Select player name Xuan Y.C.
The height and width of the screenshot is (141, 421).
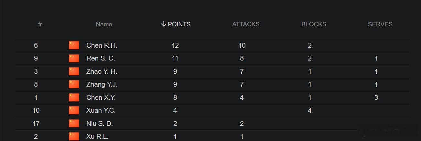coord(101,110)
